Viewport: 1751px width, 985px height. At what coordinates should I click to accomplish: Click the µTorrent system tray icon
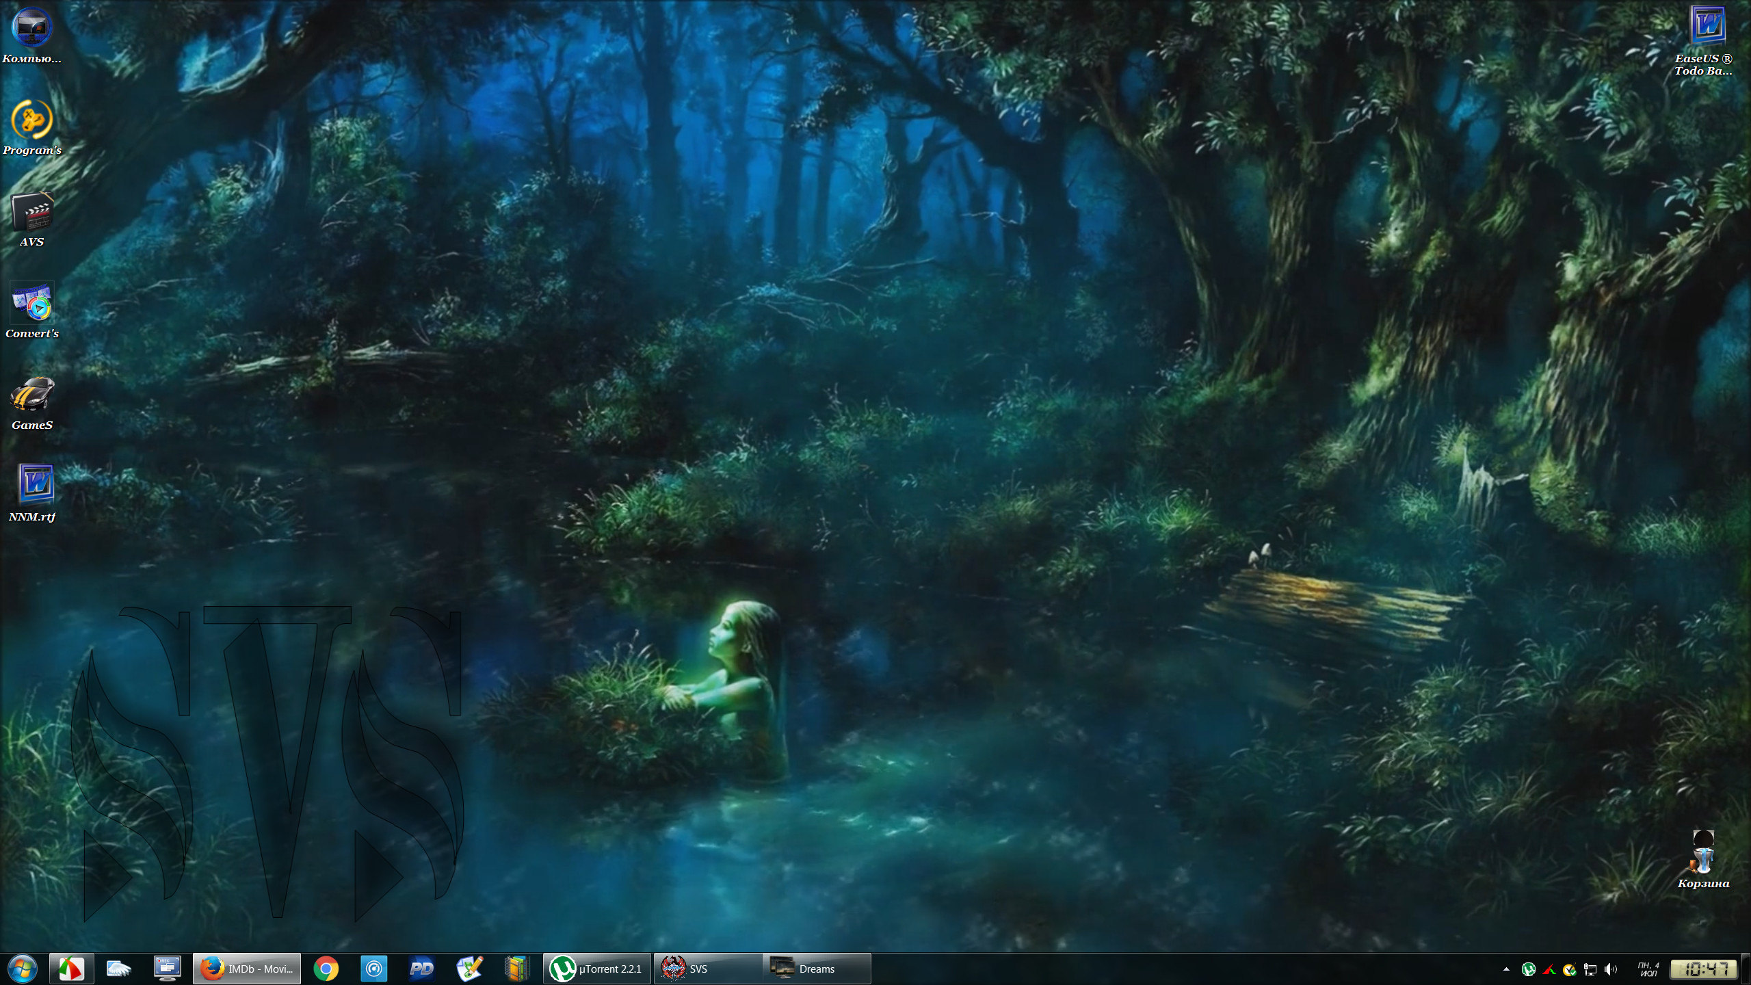pyautogui.click(x=1529, y=969)
